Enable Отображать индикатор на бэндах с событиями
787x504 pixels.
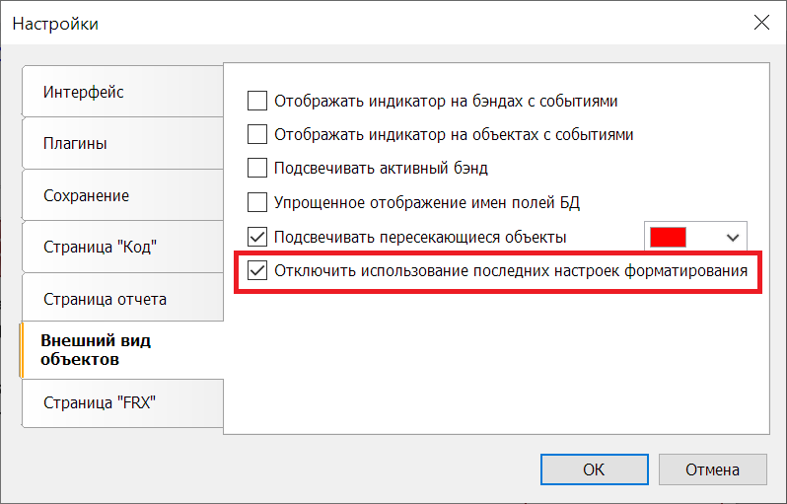(x=257, y=101)
